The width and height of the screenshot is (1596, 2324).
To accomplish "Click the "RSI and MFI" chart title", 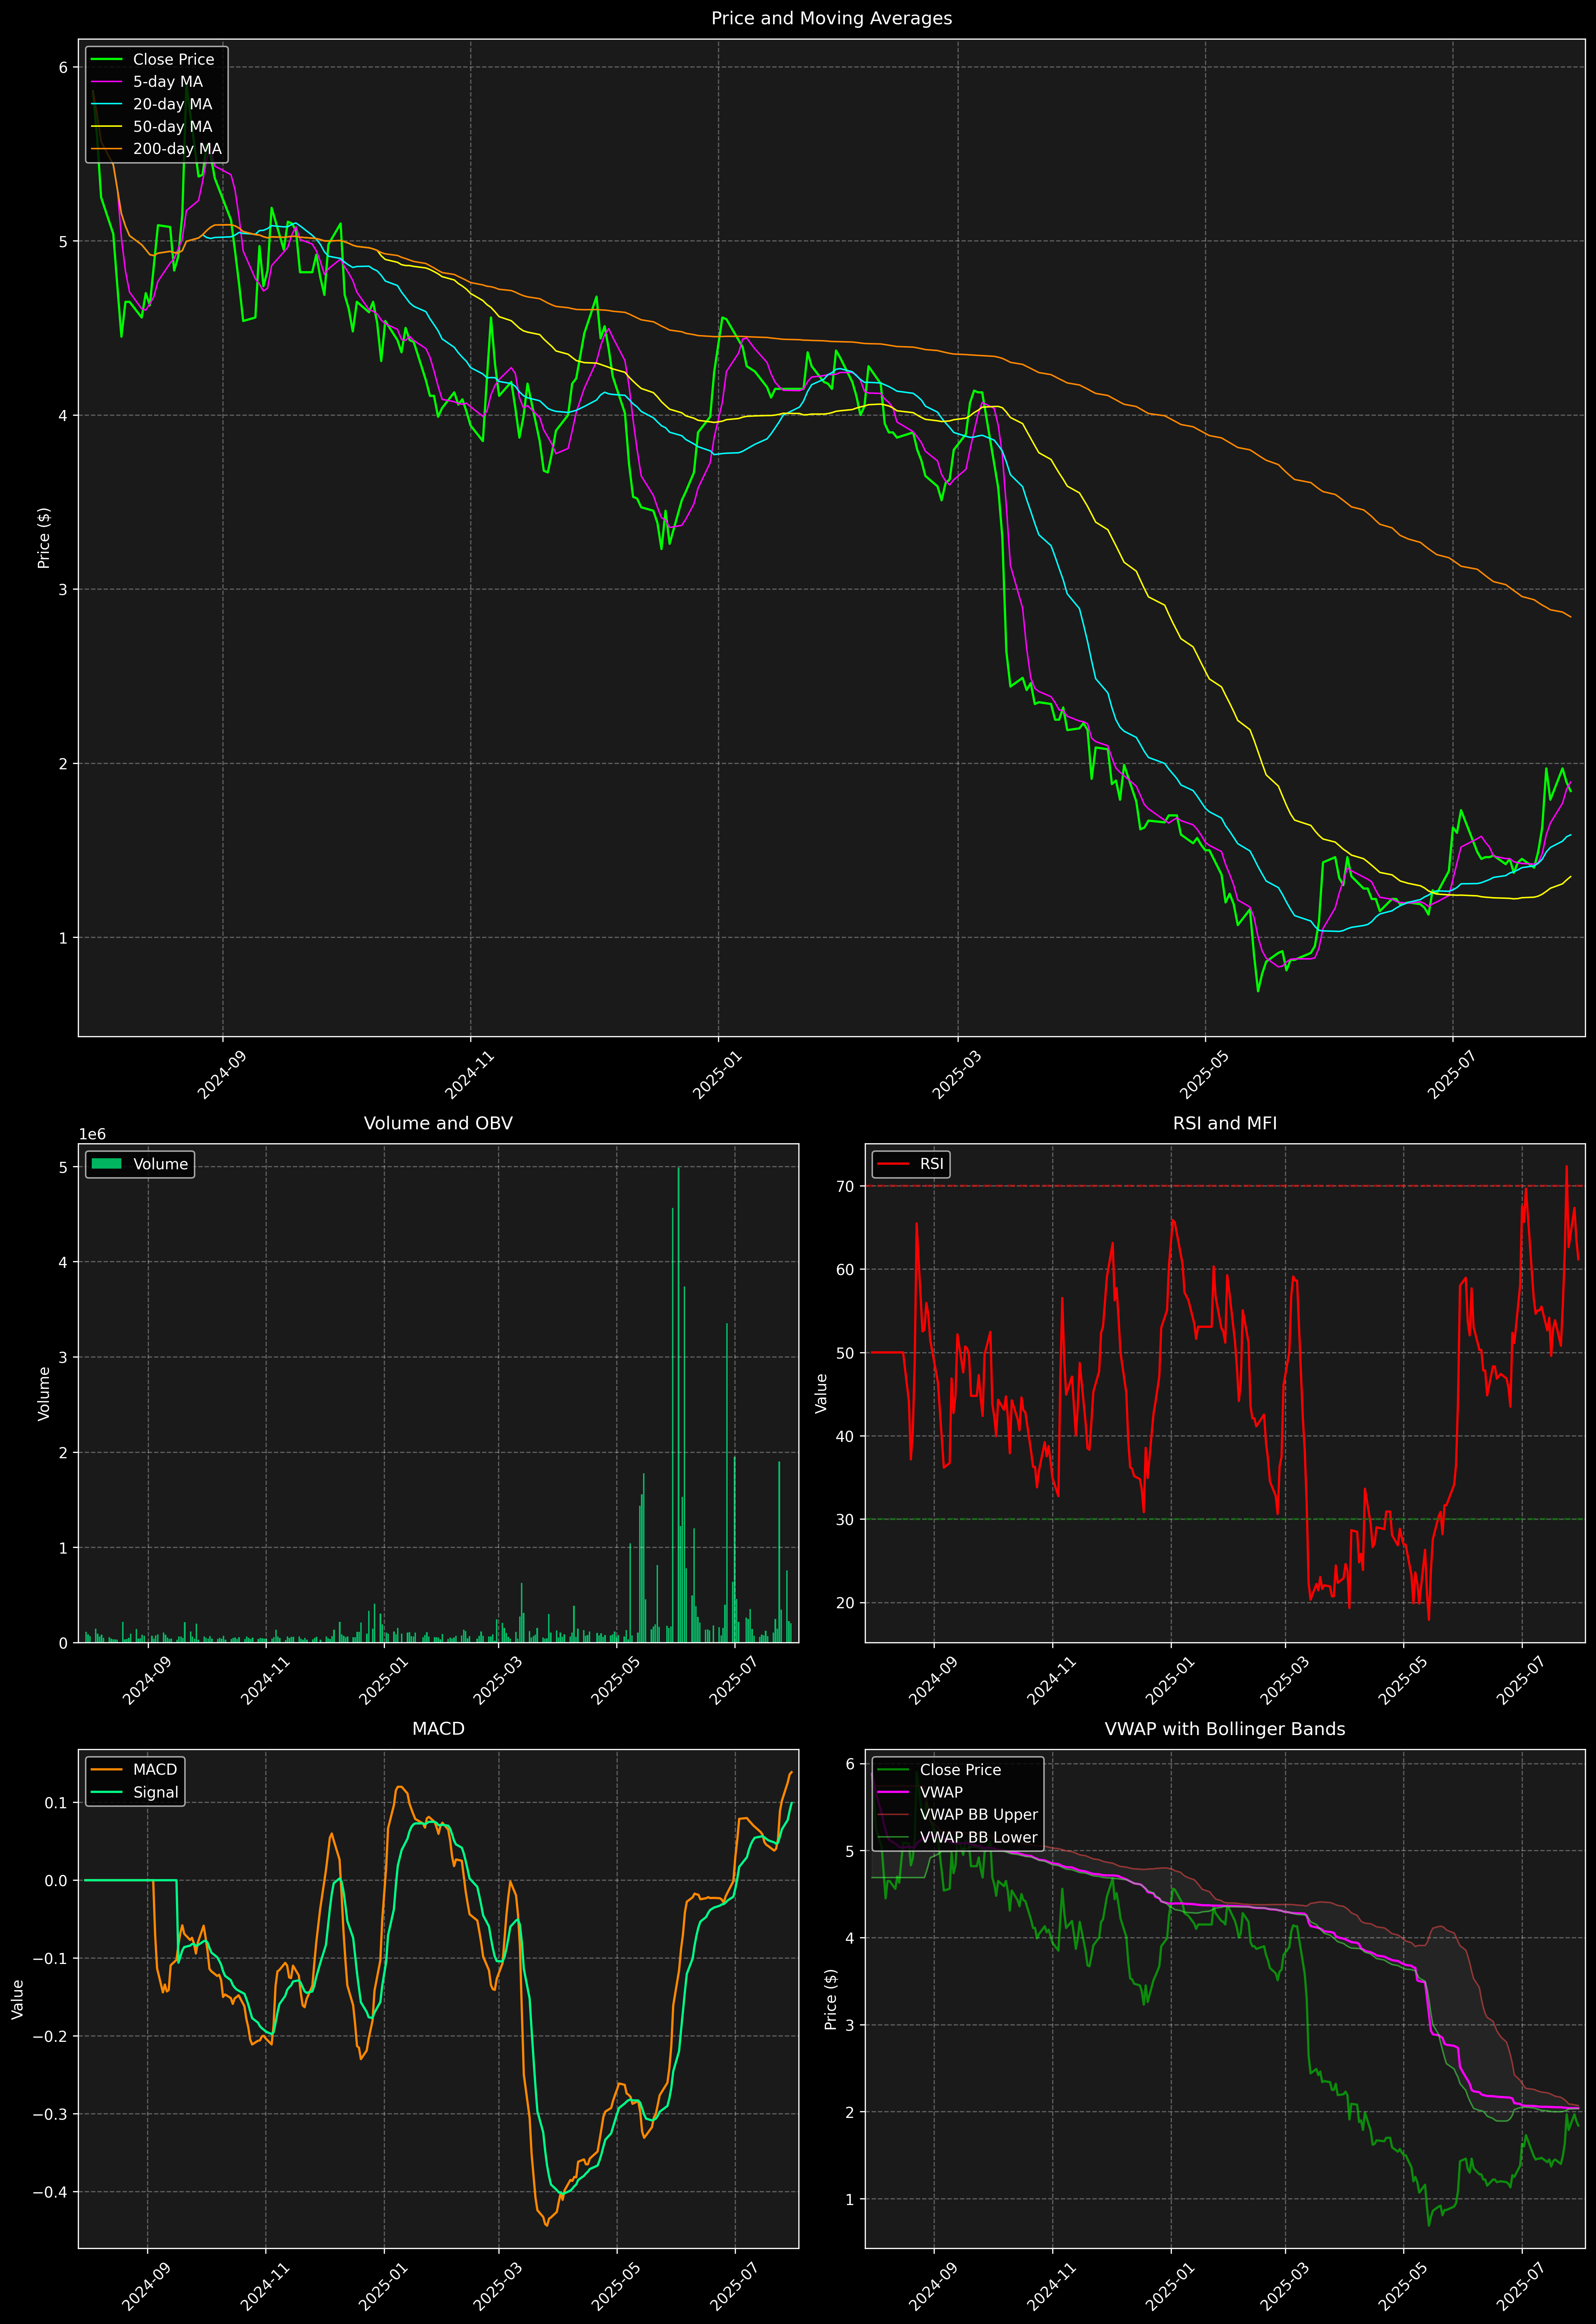I will tap(1225, 1123).
